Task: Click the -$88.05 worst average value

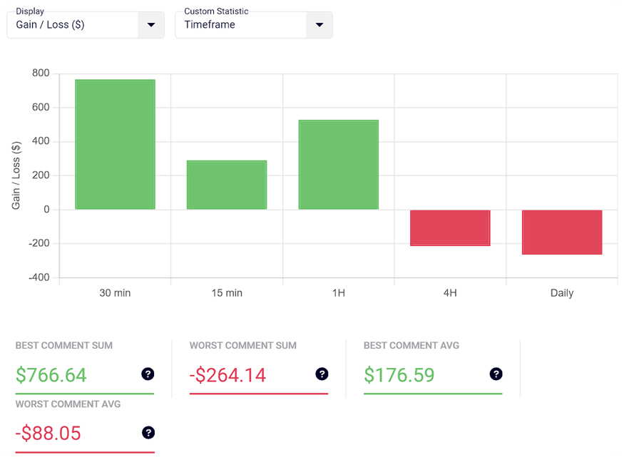Action: coord(48,434)
